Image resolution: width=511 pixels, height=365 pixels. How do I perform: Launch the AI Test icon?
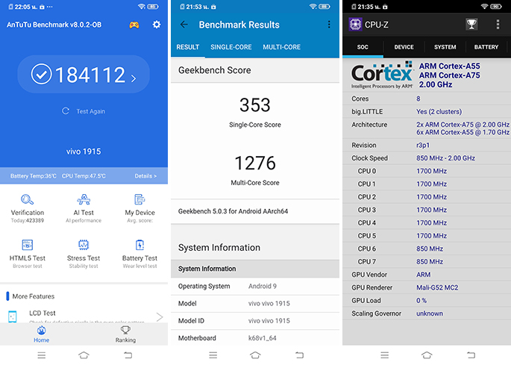tap(84, 200)
